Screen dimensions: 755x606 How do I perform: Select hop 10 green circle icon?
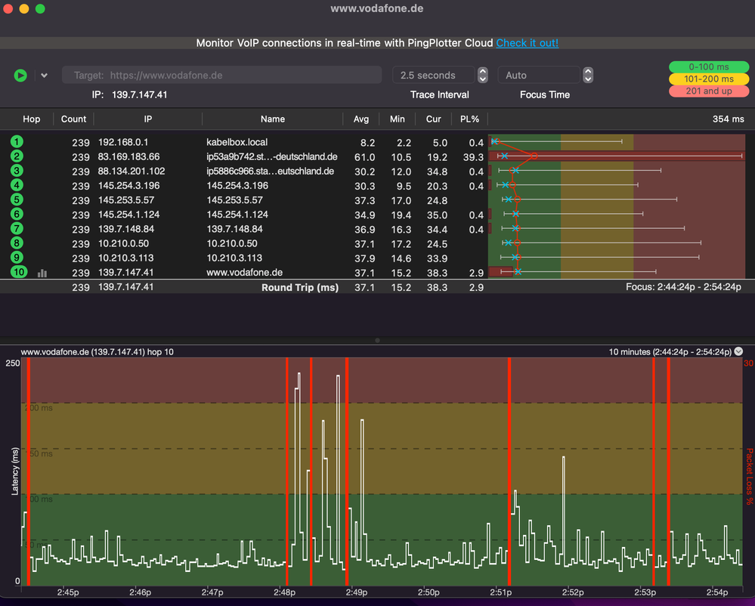(19, 272)
